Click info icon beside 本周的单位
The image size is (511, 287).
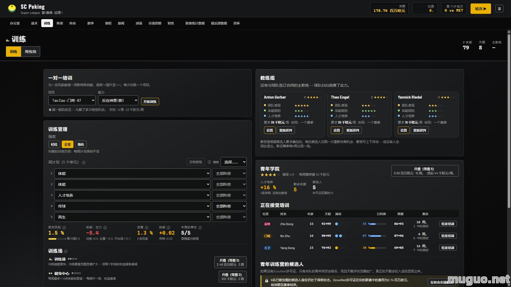pyautogui.click(x=200, y=228)
